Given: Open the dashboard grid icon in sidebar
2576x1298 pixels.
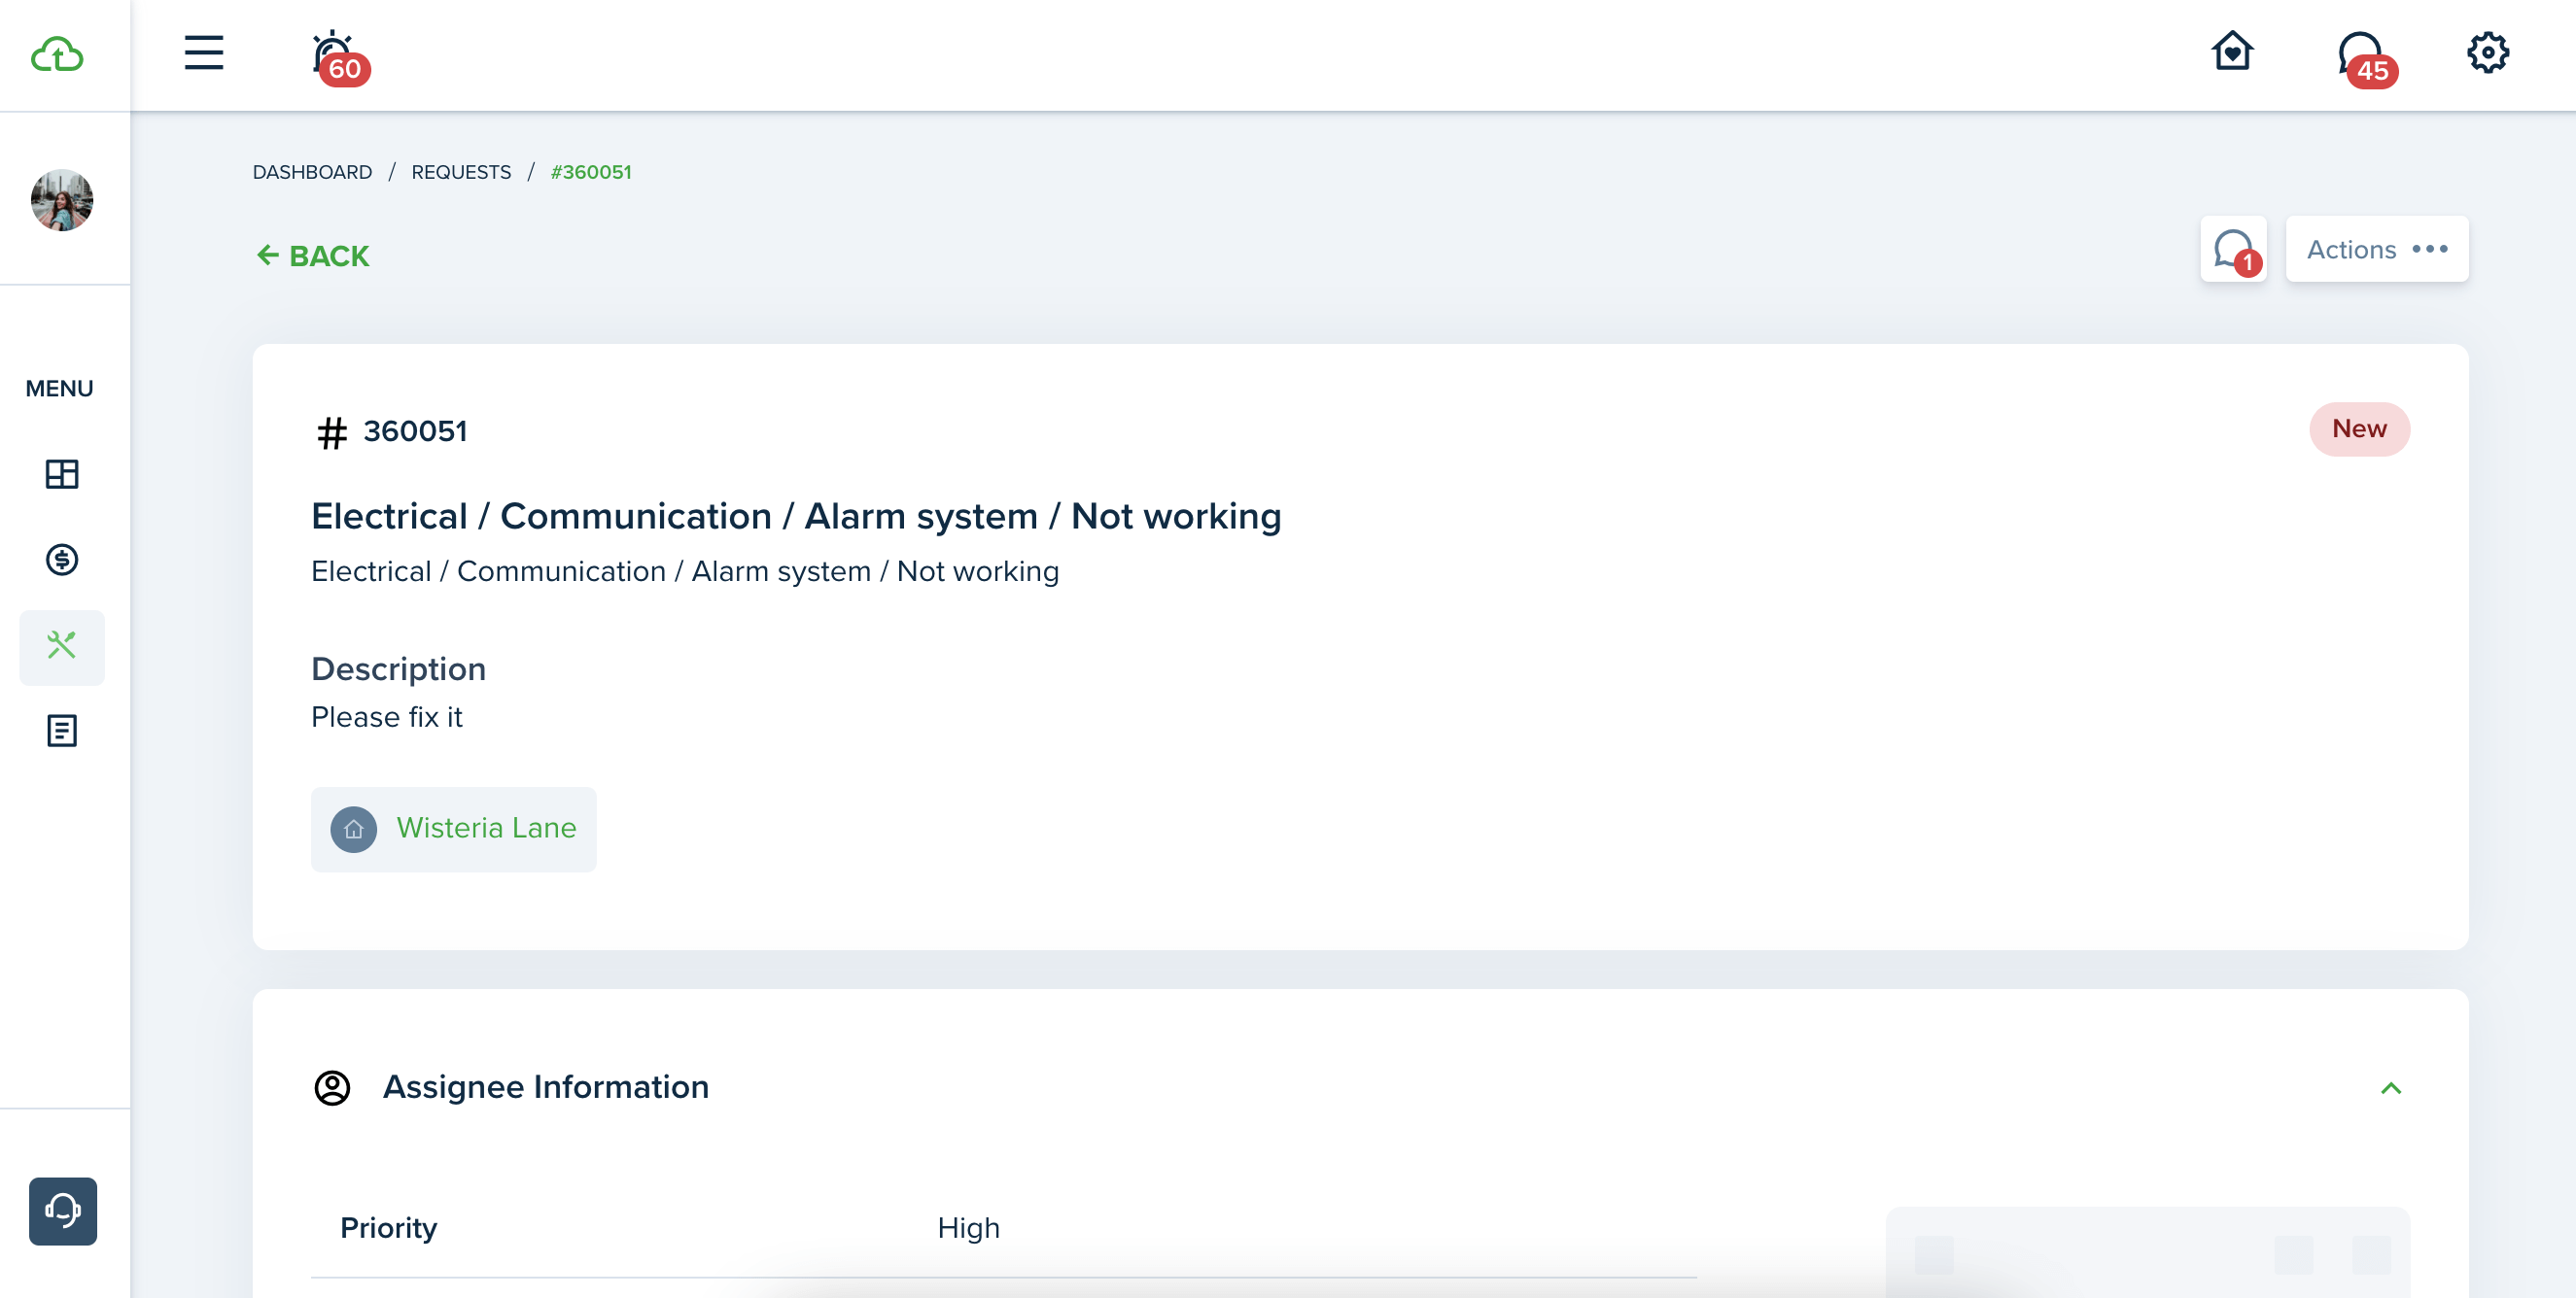Looking at the screenshot, I should click(62, 474).
